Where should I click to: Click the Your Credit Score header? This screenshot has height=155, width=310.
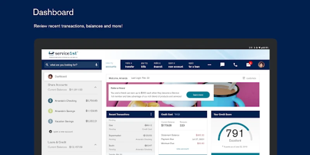pyautogui.click(x=235, y=114)
